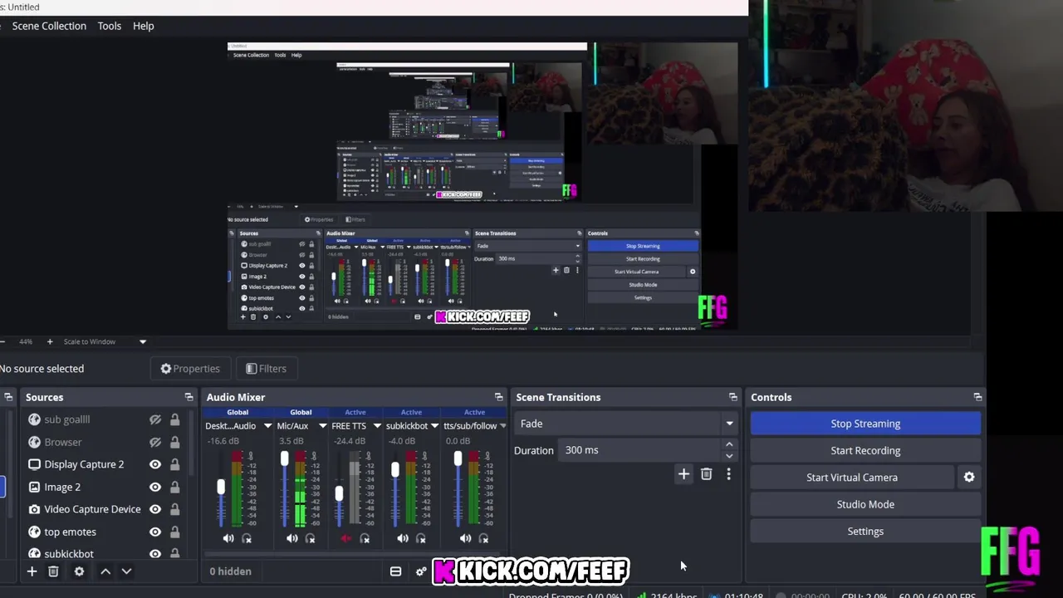Add a new source with plus icon
The width and height of the screenshot is (1063, 598).
tap(32, 571)
